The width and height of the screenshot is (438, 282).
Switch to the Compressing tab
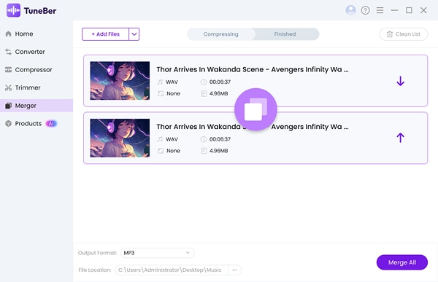[x=220, y=34]
